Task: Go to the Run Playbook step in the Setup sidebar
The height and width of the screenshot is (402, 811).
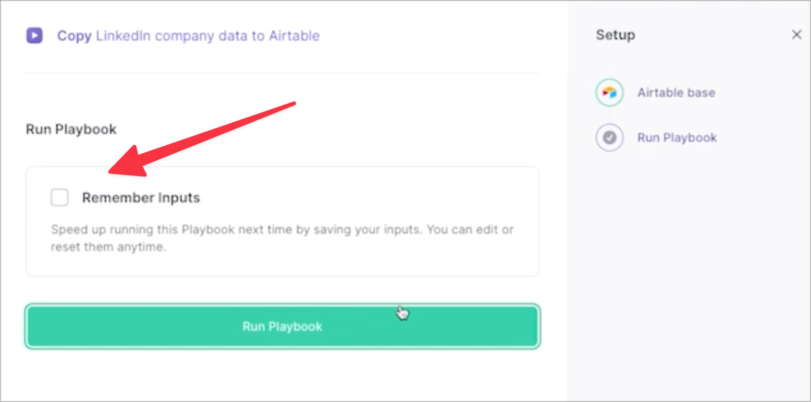Action: tap(677, 137)
